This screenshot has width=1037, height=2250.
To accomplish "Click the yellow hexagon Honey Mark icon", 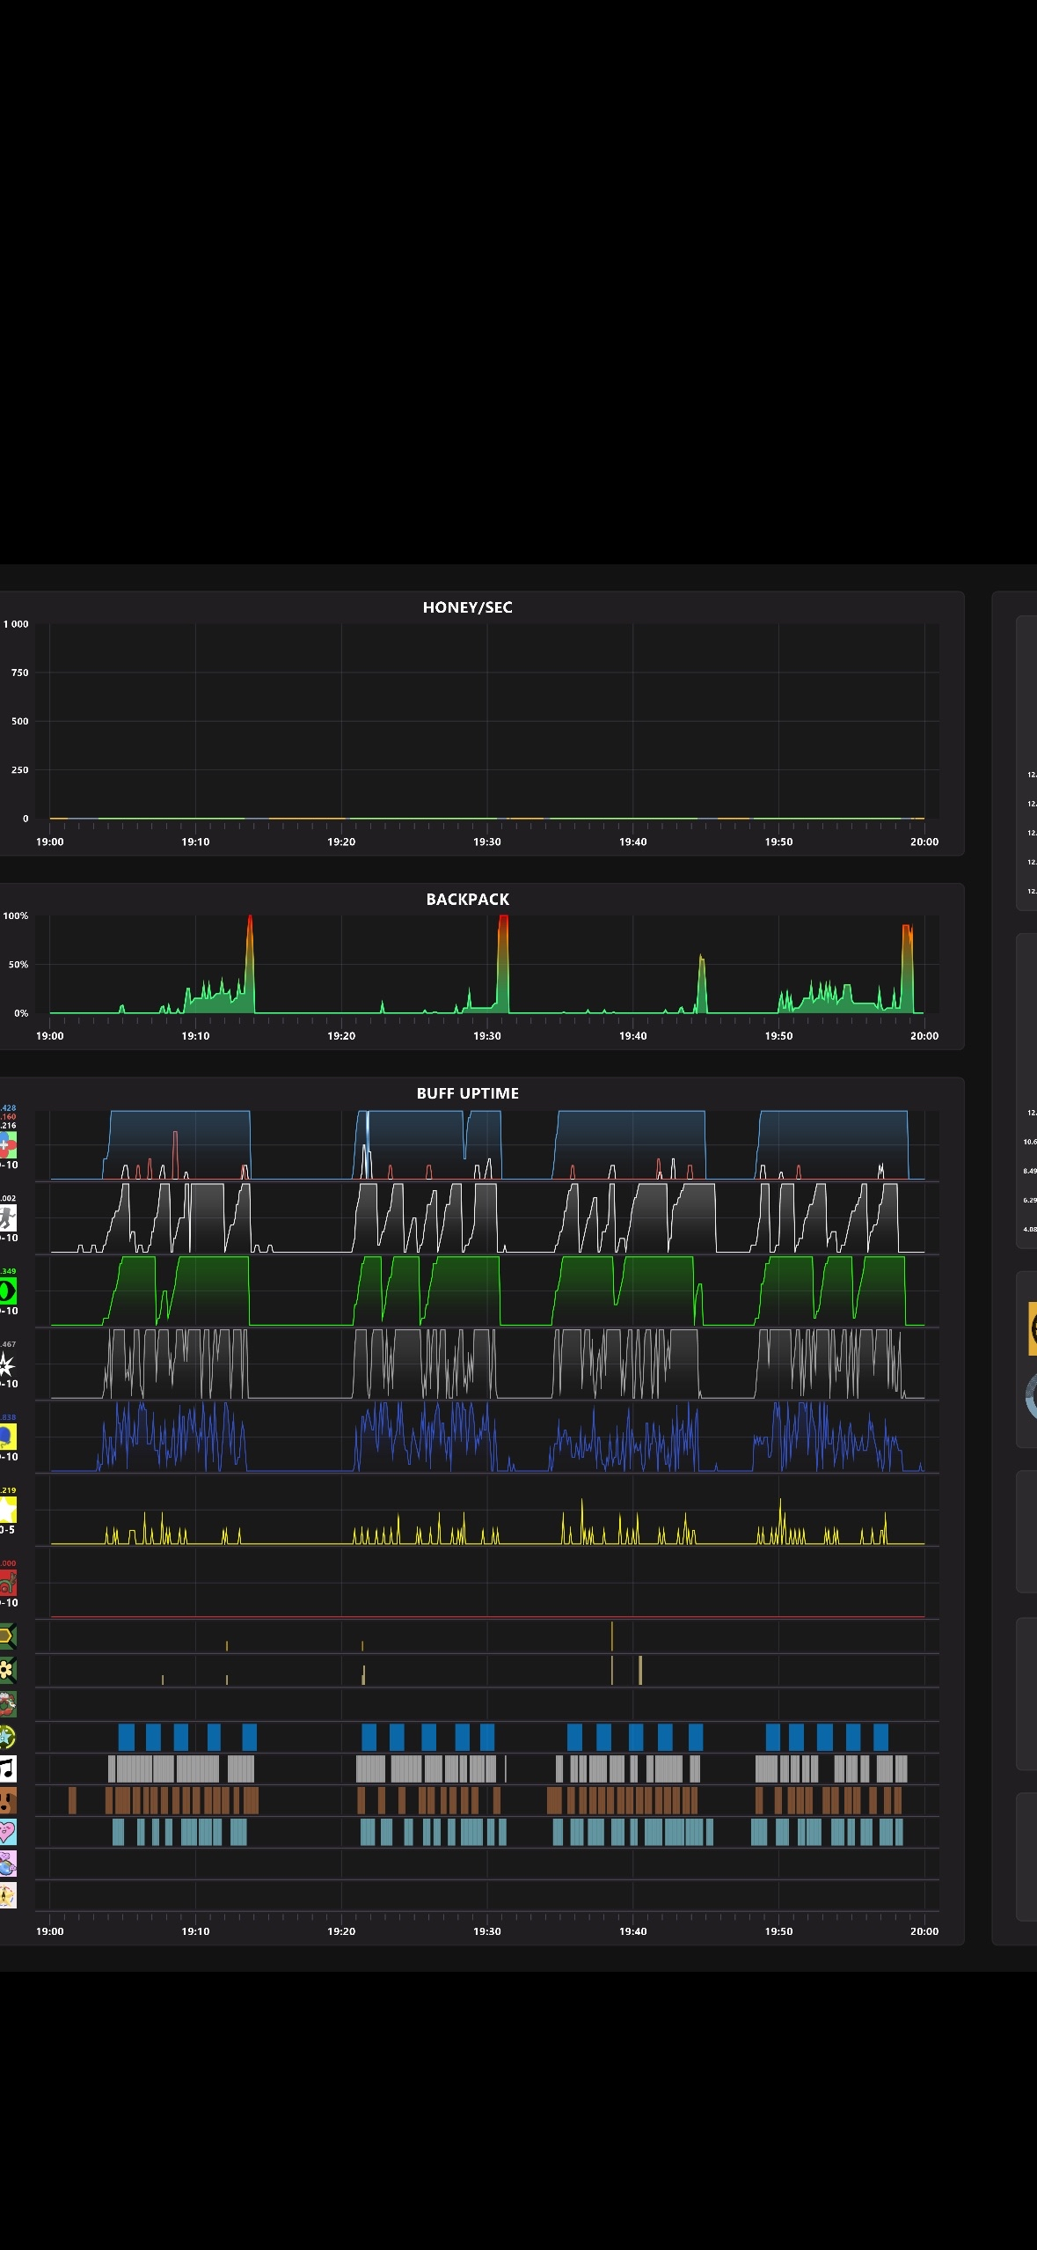I will (7, 1637).
